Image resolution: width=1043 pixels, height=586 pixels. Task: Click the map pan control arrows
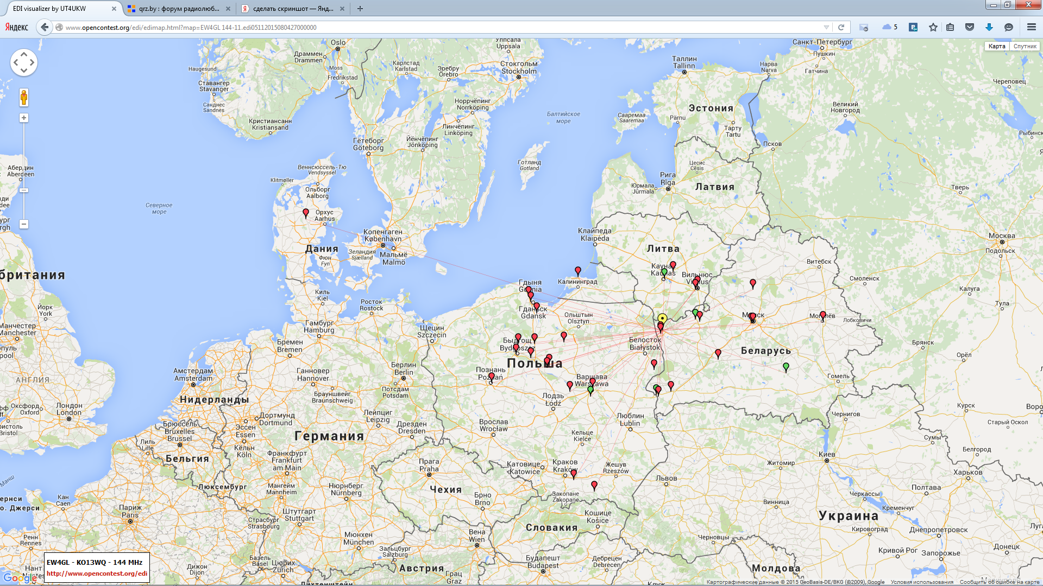(x=24, y=62)
